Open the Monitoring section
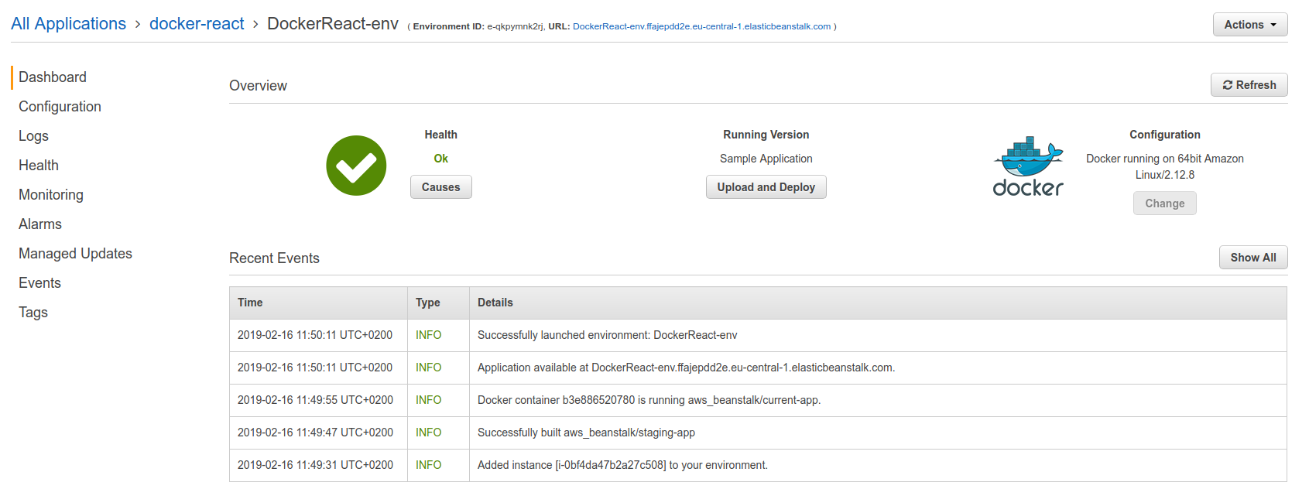This screenshot has height=489, width=1309. (x=51, y=195)
